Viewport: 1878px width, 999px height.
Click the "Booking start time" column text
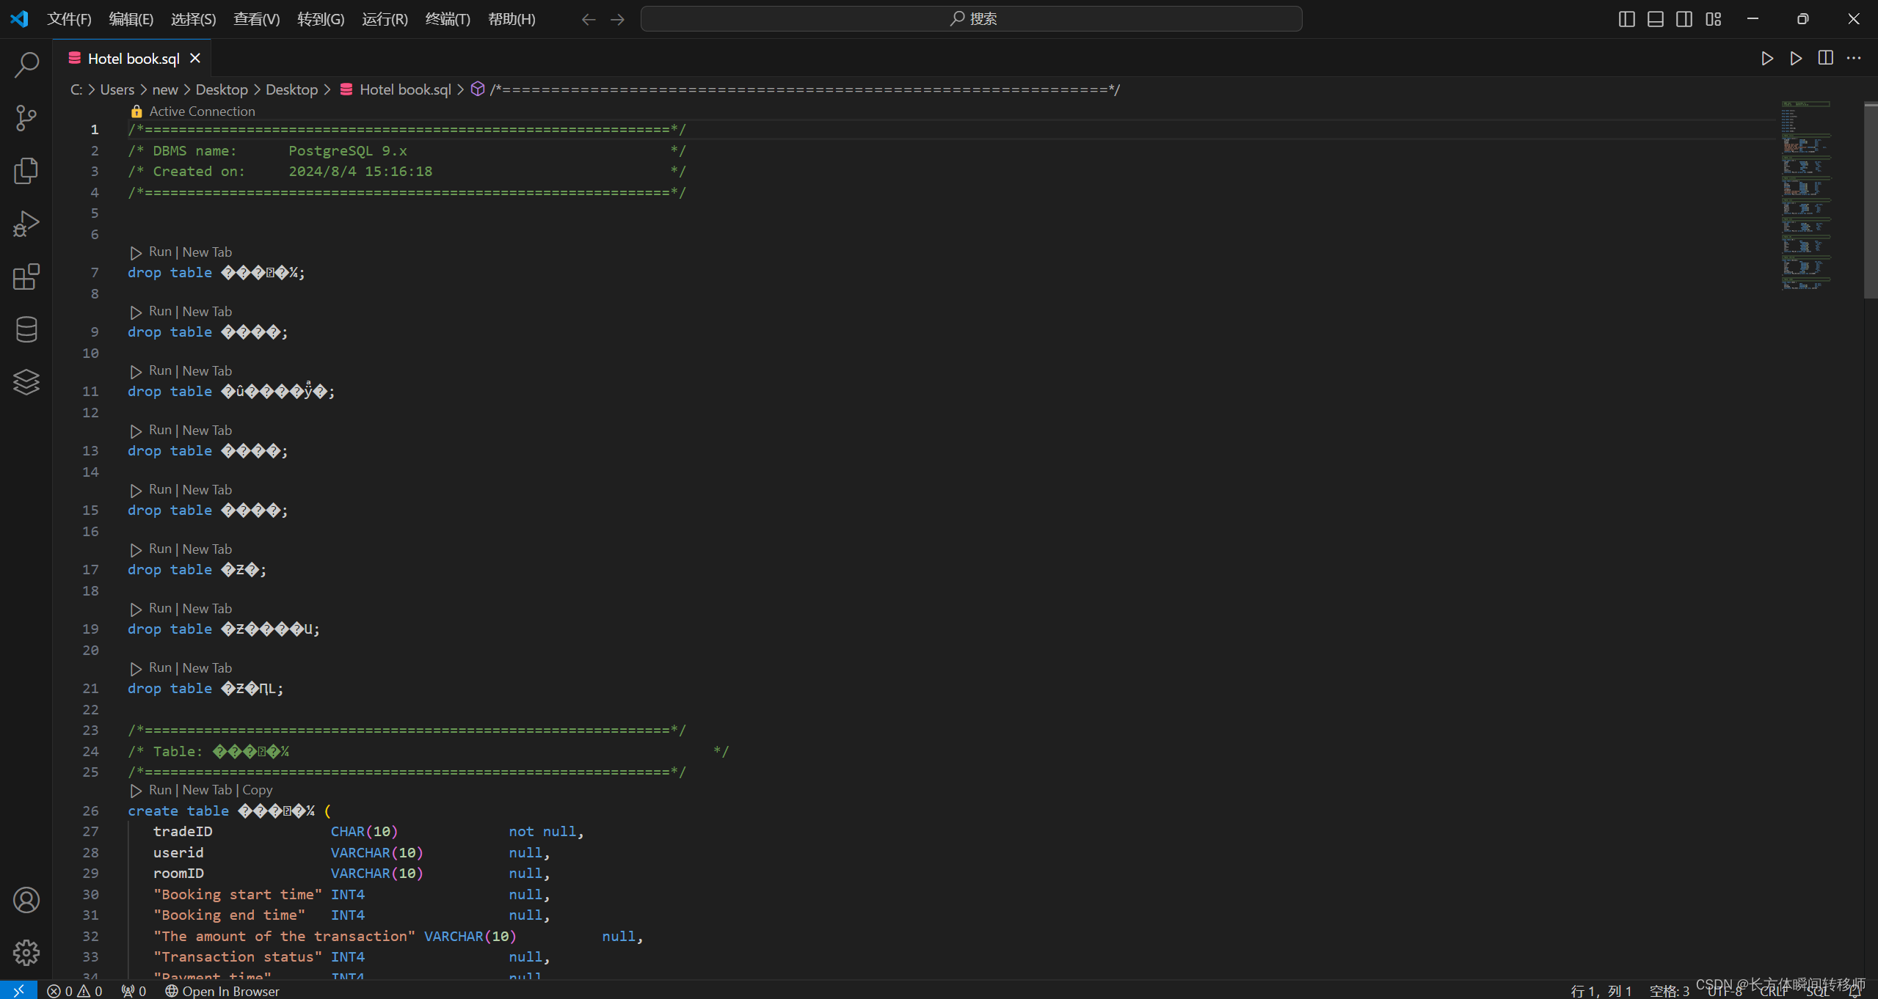238,894
